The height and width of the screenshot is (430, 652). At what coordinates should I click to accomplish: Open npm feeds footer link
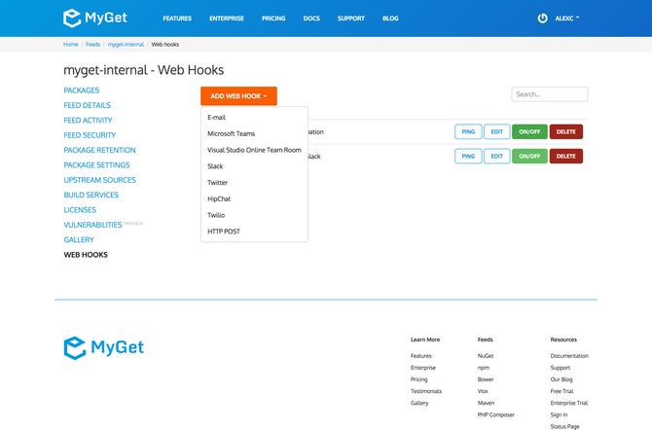(484, 368)
